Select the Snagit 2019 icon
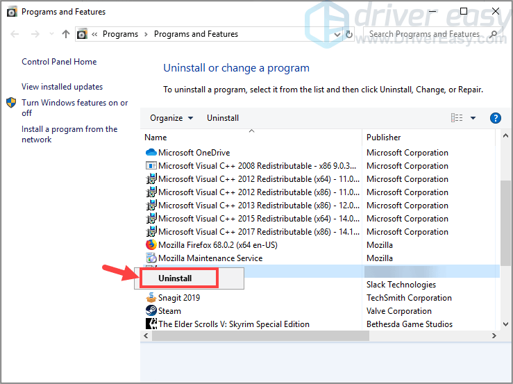This screenshot has height=384, width=513. [151, 298]
